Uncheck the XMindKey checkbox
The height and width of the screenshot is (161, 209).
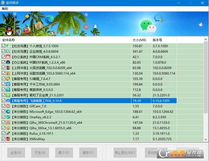tap(3, 139)
